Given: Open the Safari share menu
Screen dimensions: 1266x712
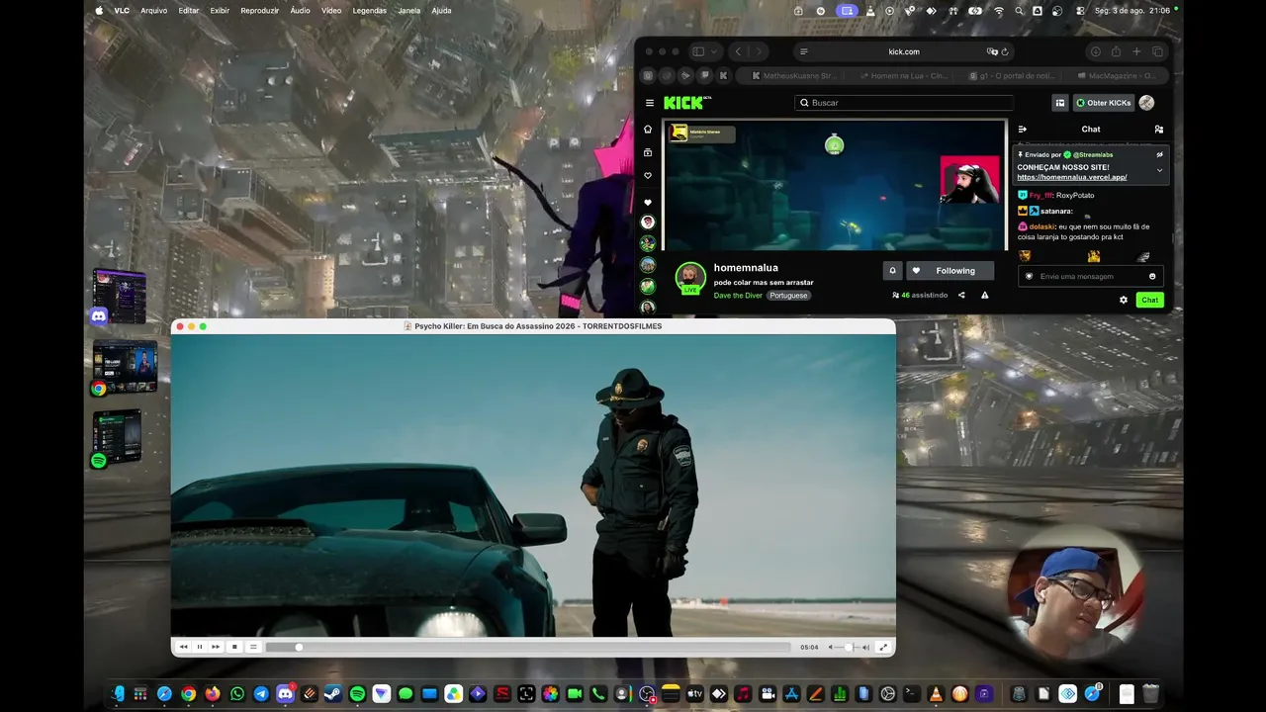Looking at the screenshot, I should point(1116,51).
